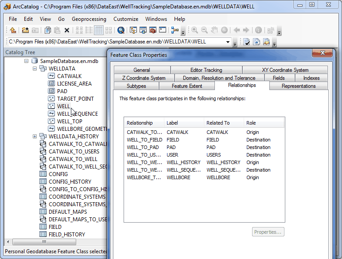Image resolution: width=342 pixels, height=259 pixels.
Task: Click the Properties... button
Action: 268,232
